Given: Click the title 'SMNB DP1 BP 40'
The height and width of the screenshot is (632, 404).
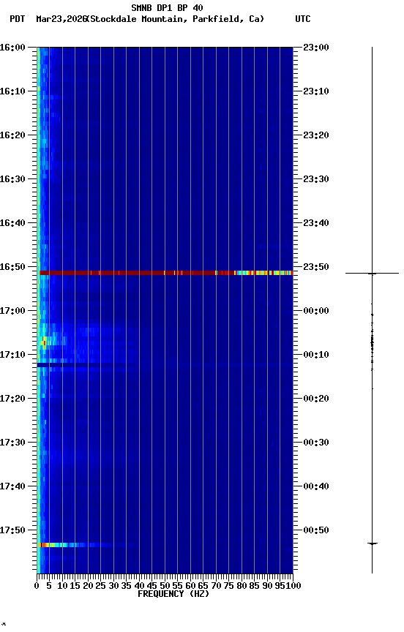Looking at the screenshot, I should tap(167, 7).
